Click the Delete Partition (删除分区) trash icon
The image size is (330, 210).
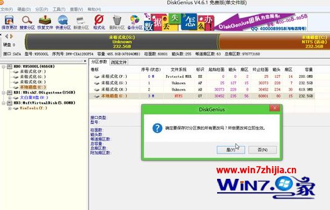coord(117,22)
